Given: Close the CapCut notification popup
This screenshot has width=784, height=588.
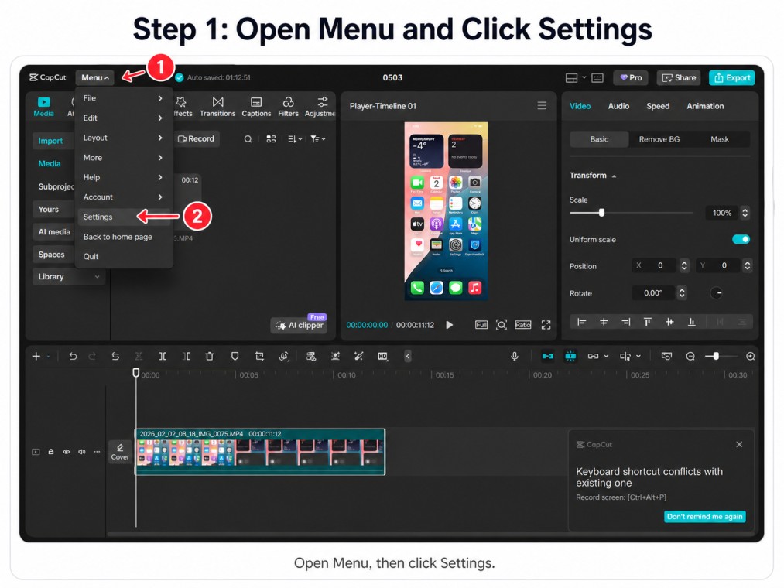Looking at the screenshot, I should coord(739,445).
